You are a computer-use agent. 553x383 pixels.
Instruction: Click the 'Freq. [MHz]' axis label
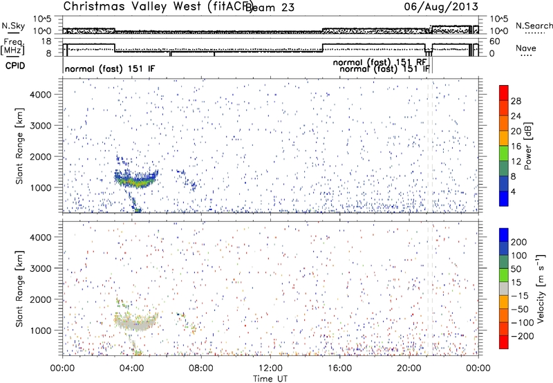pyautogui.click(x=13, y=46)
